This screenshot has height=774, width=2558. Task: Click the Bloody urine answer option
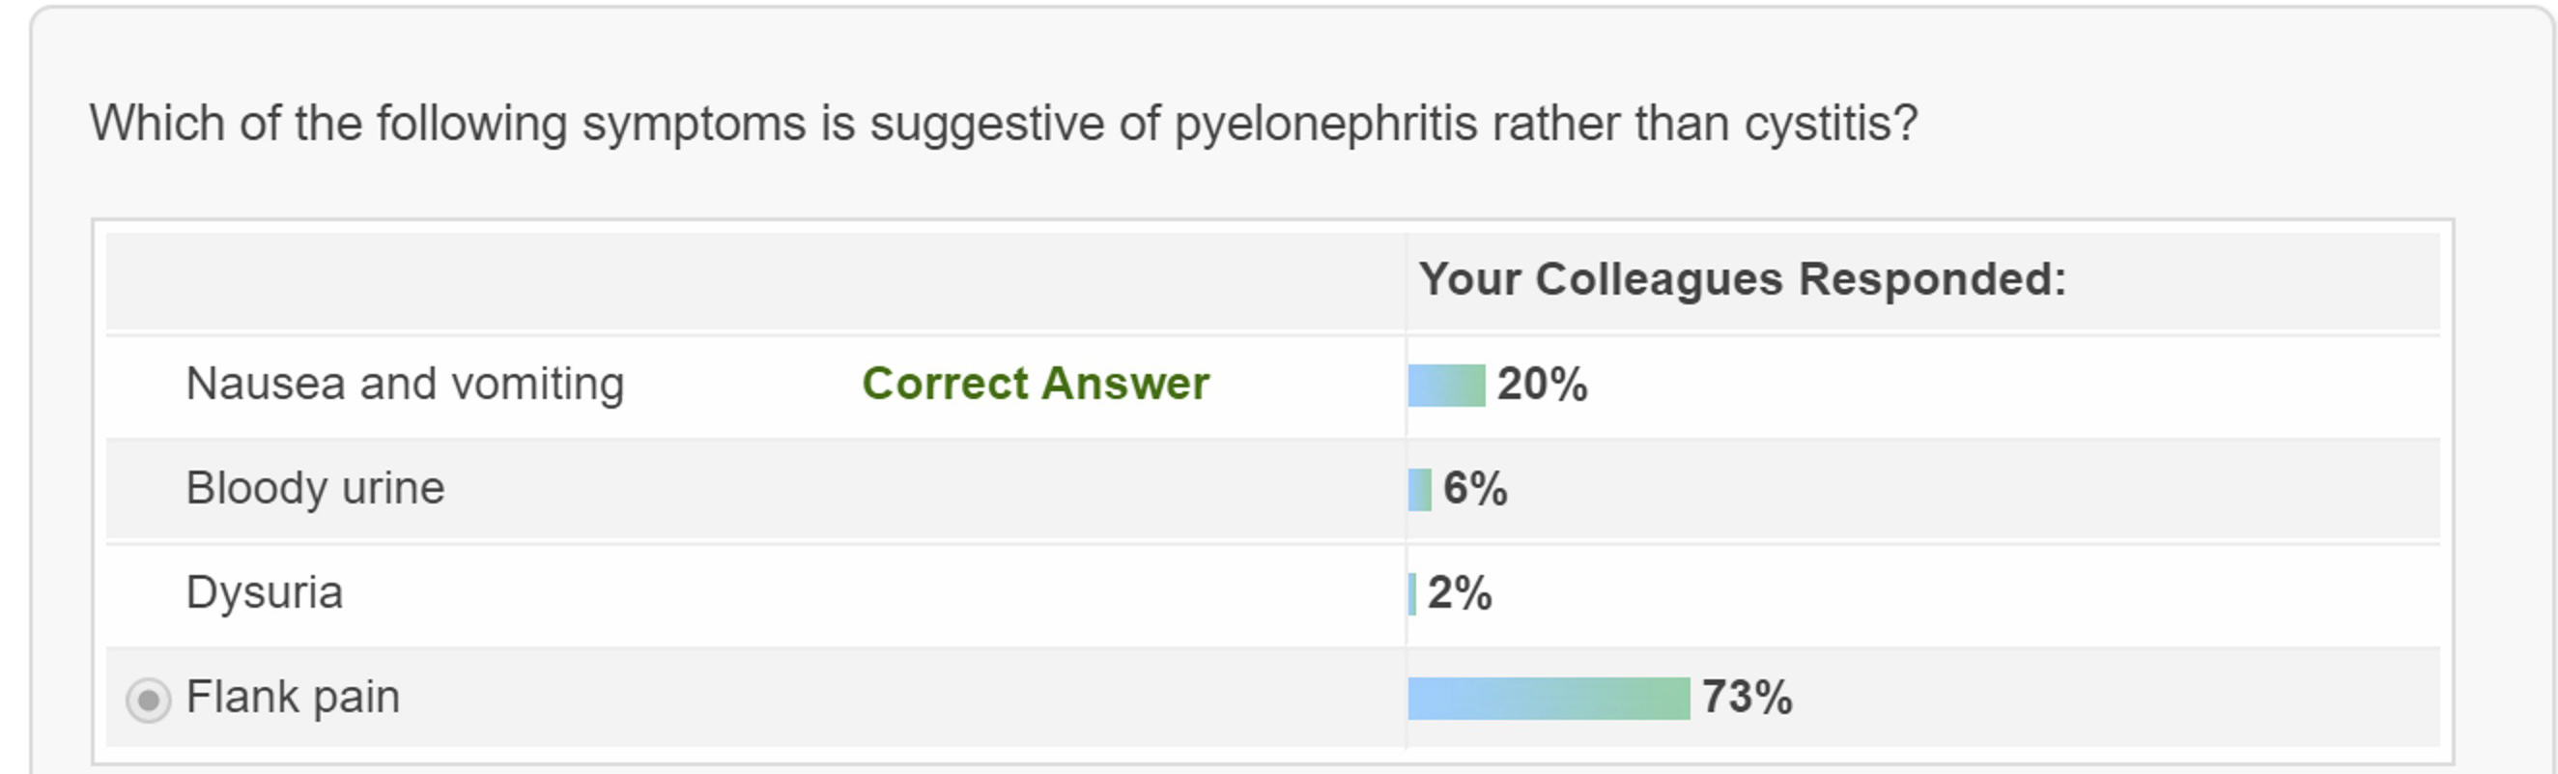click(315, 488)
